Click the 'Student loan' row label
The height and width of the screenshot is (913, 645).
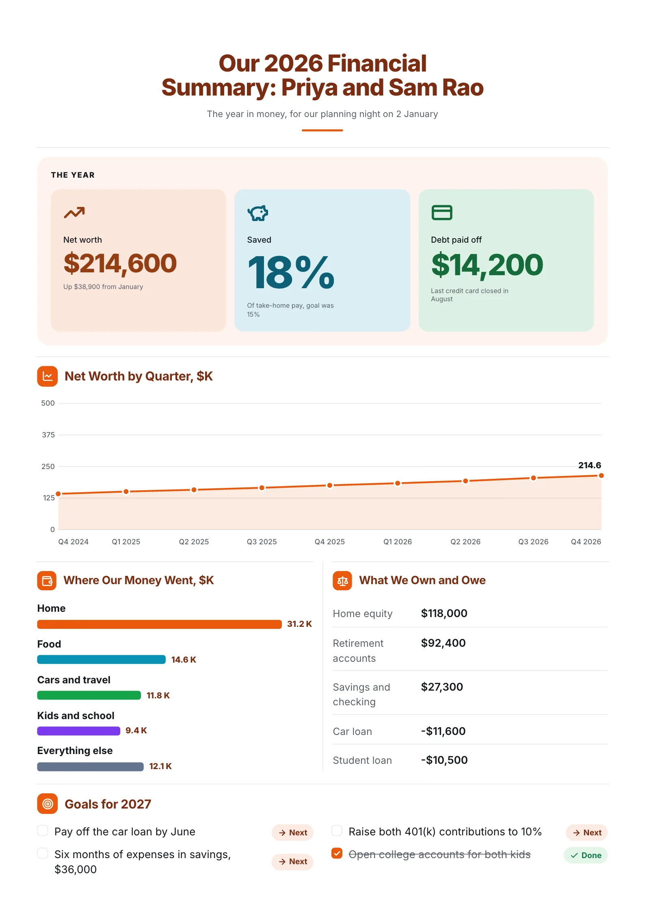click(x=362, y=761)
